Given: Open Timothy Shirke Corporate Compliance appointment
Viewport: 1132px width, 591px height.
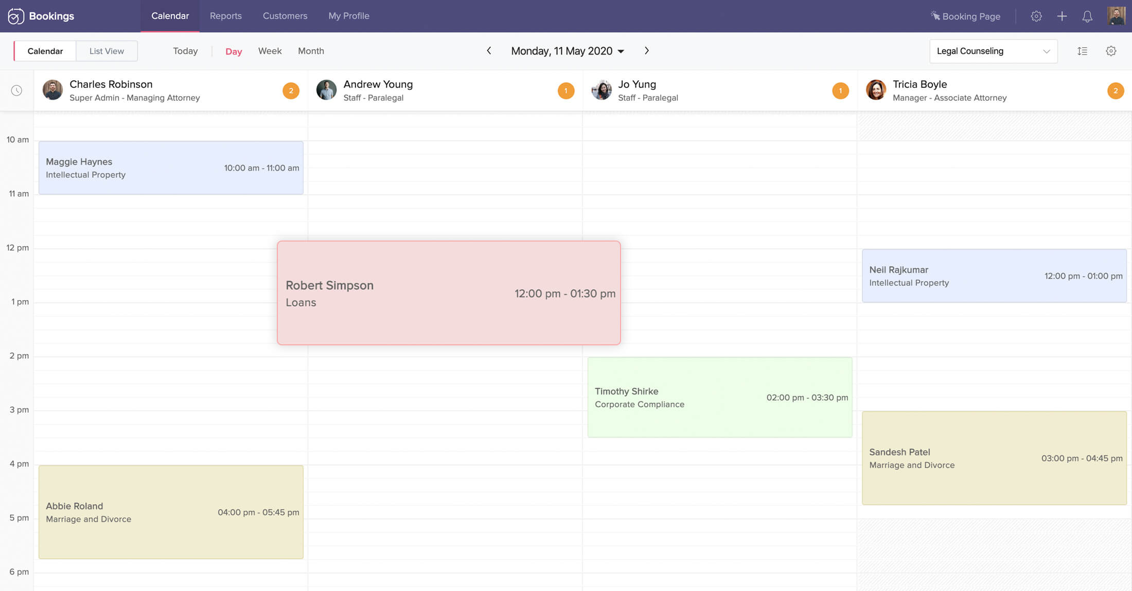Looking at the screenshot, I should tap(719, 397).
